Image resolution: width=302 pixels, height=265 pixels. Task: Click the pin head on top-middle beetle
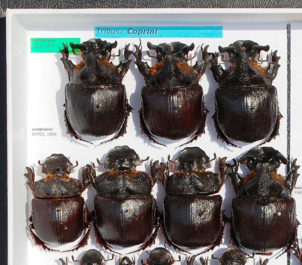point(179,106)
